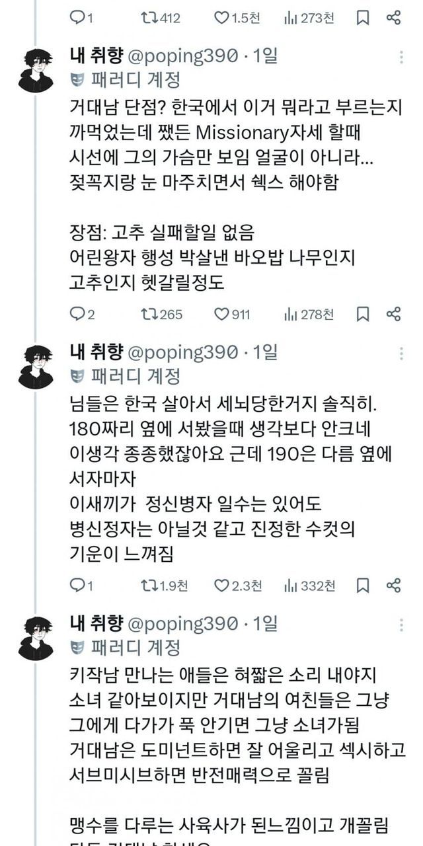Retweet the post with 1.9천 retweets
Viewport: 423px width, 846px height.
coord(147,585)
